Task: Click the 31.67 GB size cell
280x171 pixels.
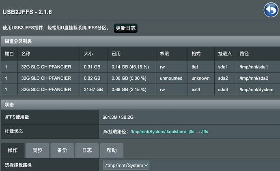Action: (93, 90)
